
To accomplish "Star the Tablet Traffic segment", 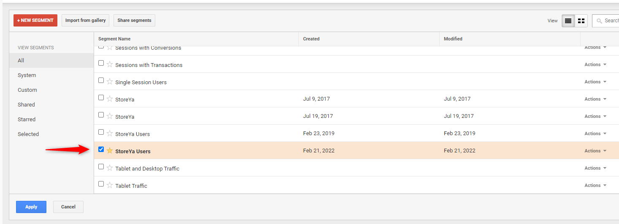I will [110, 185].
